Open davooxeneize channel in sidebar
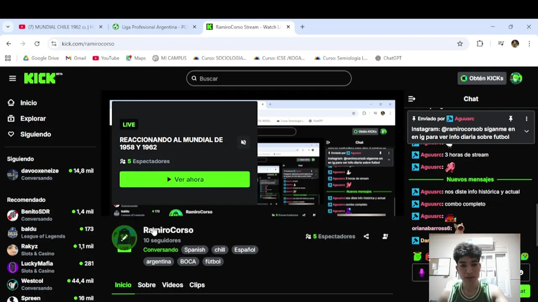Image resolution: width=538 pixels, height=302 pixels. point(50,174)
